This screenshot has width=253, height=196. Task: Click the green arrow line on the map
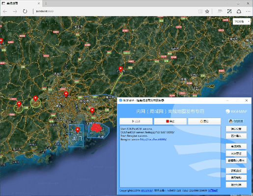(x=116, y=84)
